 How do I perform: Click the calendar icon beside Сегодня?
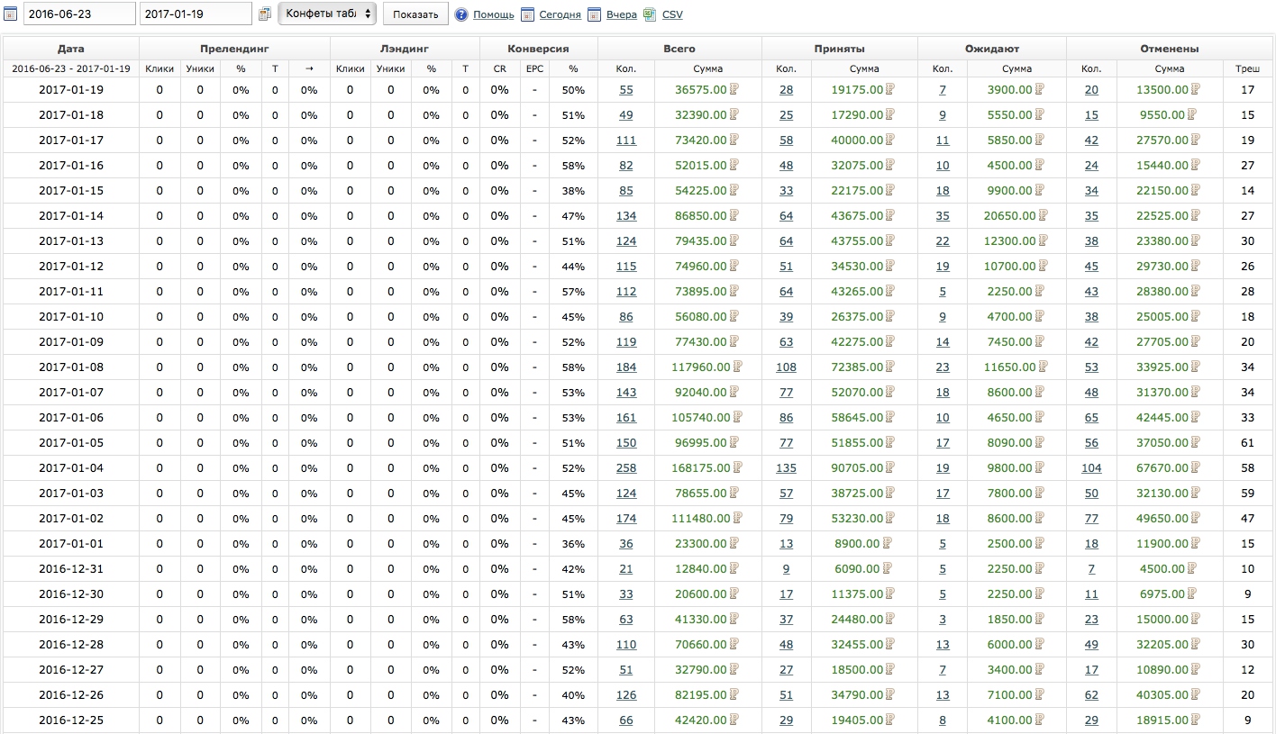[528, 14]
